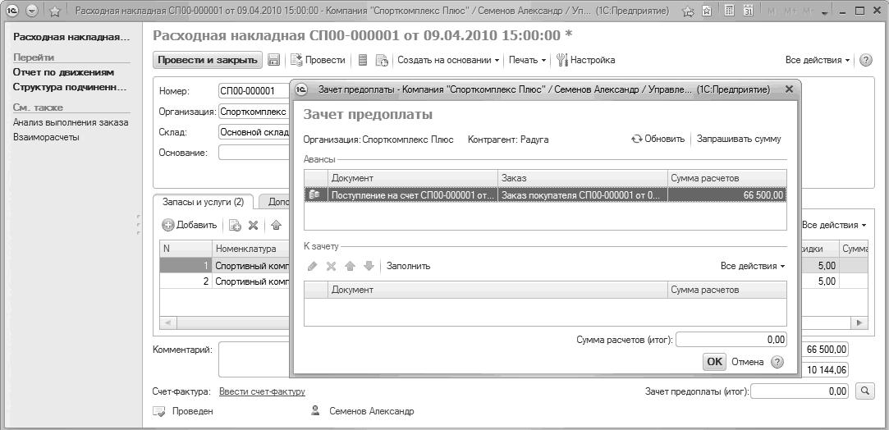Click the Заказ покупателя СП00-000001 cell
The height and width of the screenshot is (430, 889).
click(x=582, y=194)
